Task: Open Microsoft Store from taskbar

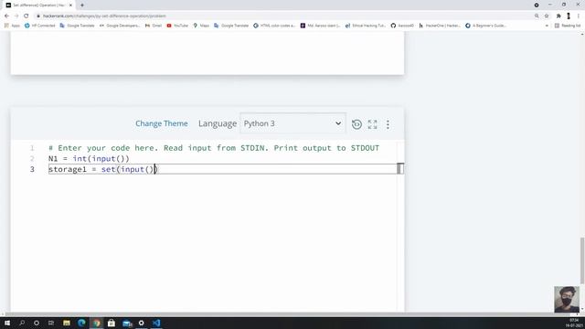Action: (112, 323)
